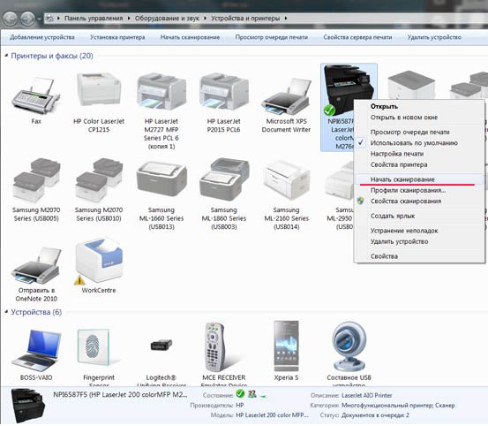Select Microsoft XPS Document Writer icon
The width and height of the screenshot is (488, 426).
[286, 96]
